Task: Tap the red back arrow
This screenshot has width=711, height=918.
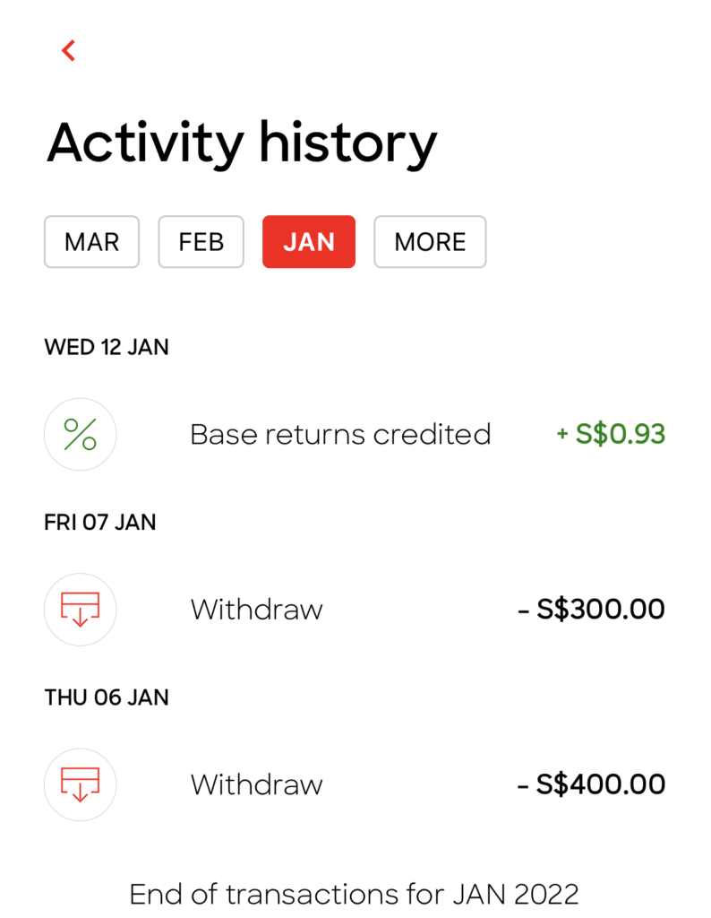Action: pyautogui.click(x=68, y=50)
